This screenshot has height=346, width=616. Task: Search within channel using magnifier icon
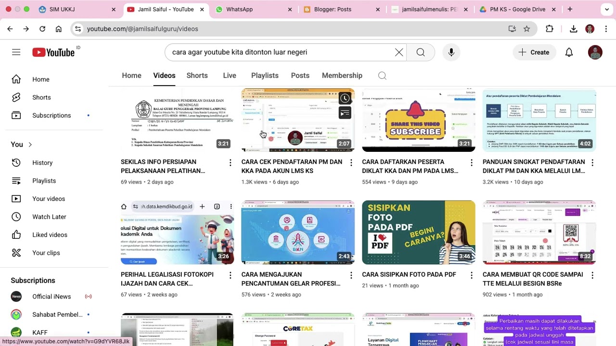(x=382, y=75)
